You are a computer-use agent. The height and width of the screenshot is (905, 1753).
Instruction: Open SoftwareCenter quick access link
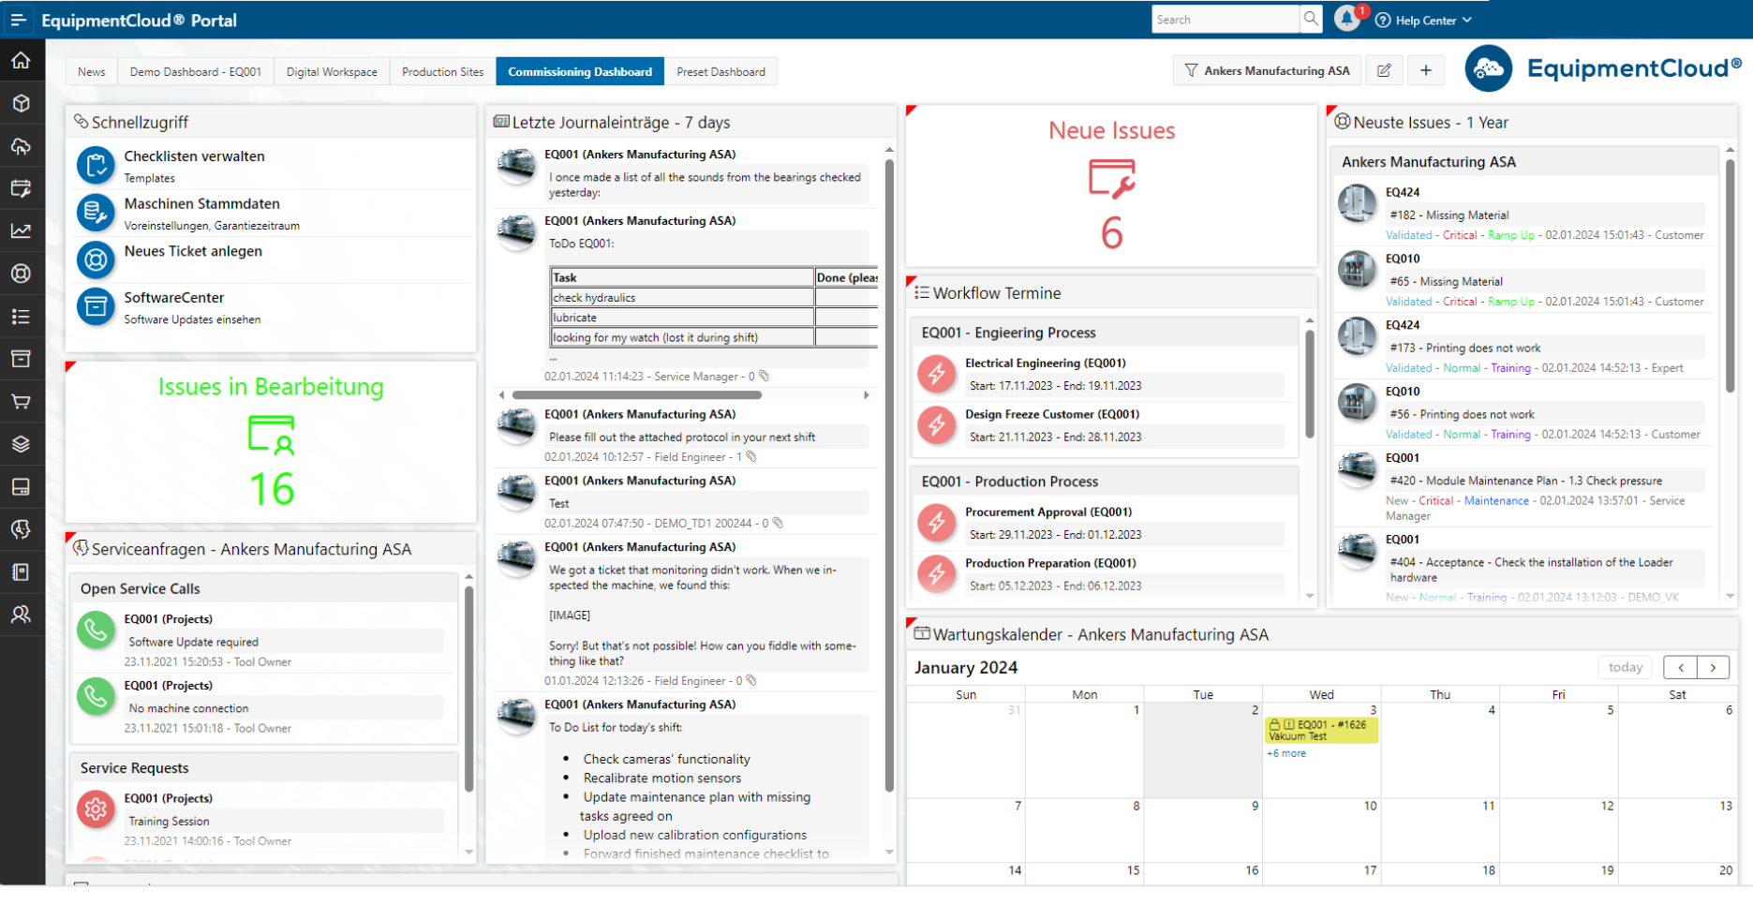[174, 298]
